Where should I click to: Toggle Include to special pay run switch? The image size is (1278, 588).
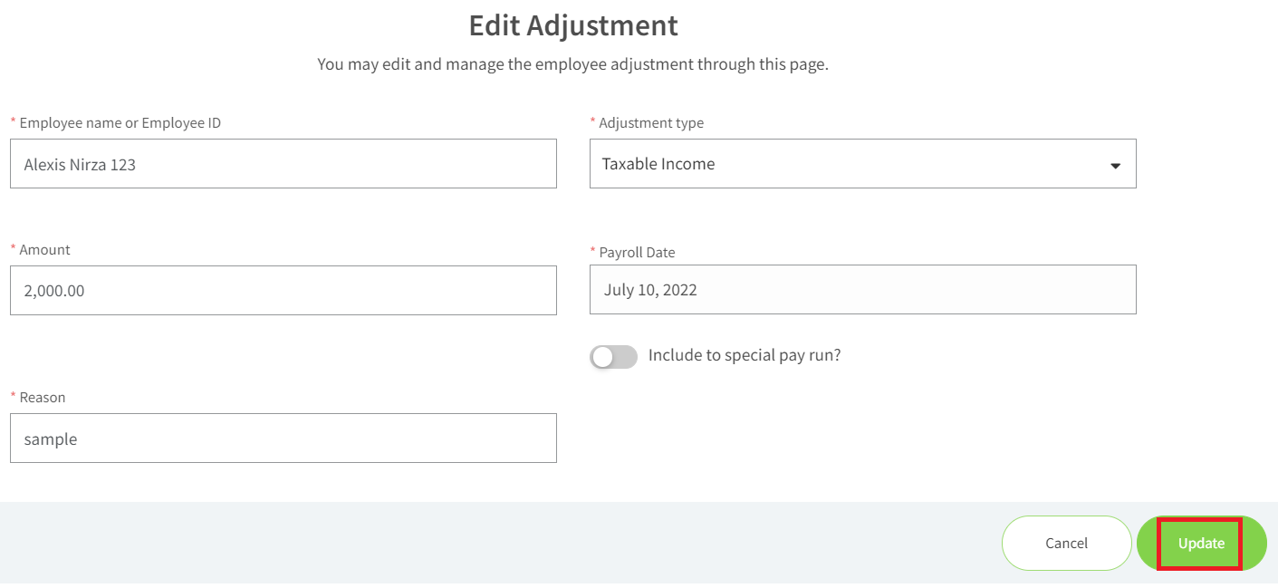click(x=613, y=356)
